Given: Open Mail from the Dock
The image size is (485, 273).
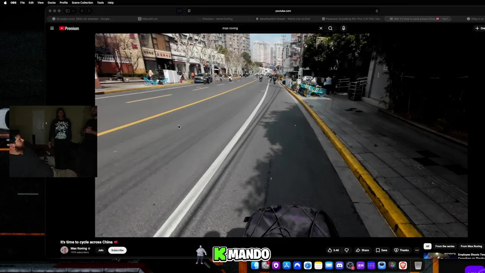Looking at the screenshot, I should (329, 265).
